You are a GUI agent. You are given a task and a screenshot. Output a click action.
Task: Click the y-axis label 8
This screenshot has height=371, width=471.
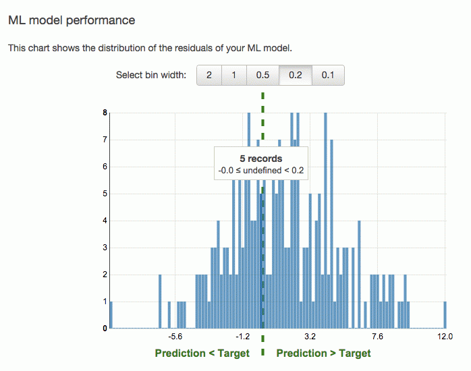click(105, 113)
